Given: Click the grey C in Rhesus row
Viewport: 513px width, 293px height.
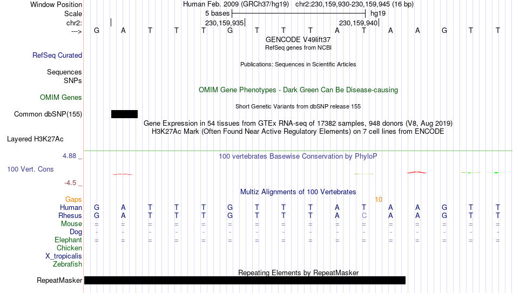Looking at the screenshot, I should (x=364, y=216).
